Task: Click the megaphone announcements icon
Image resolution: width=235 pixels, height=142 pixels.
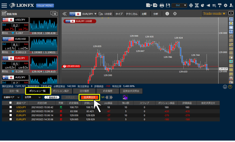Action: click(208, 5)
